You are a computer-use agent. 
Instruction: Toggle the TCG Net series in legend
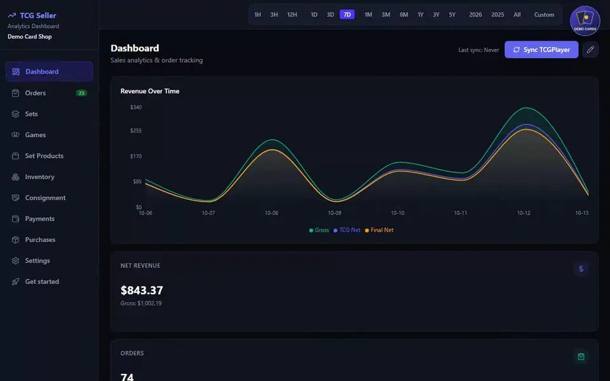(347, 230)
